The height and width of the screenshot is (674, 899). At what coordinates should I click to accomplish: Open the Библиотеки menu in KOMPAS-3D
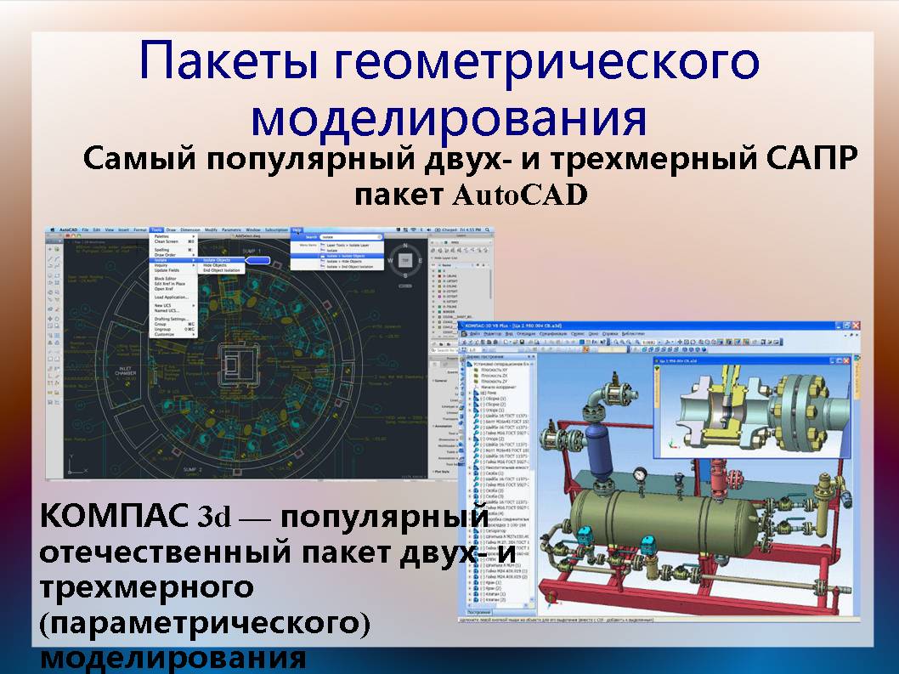pos(633,334)
